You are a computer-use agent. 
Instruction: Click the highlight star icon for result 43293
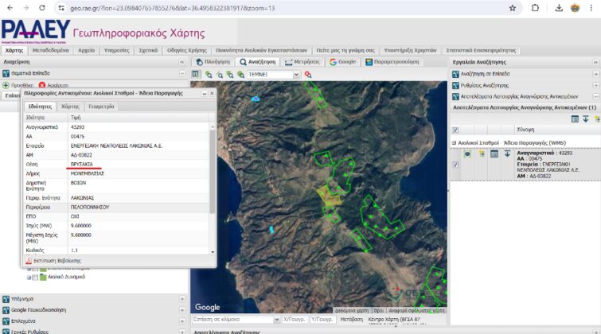482,154
